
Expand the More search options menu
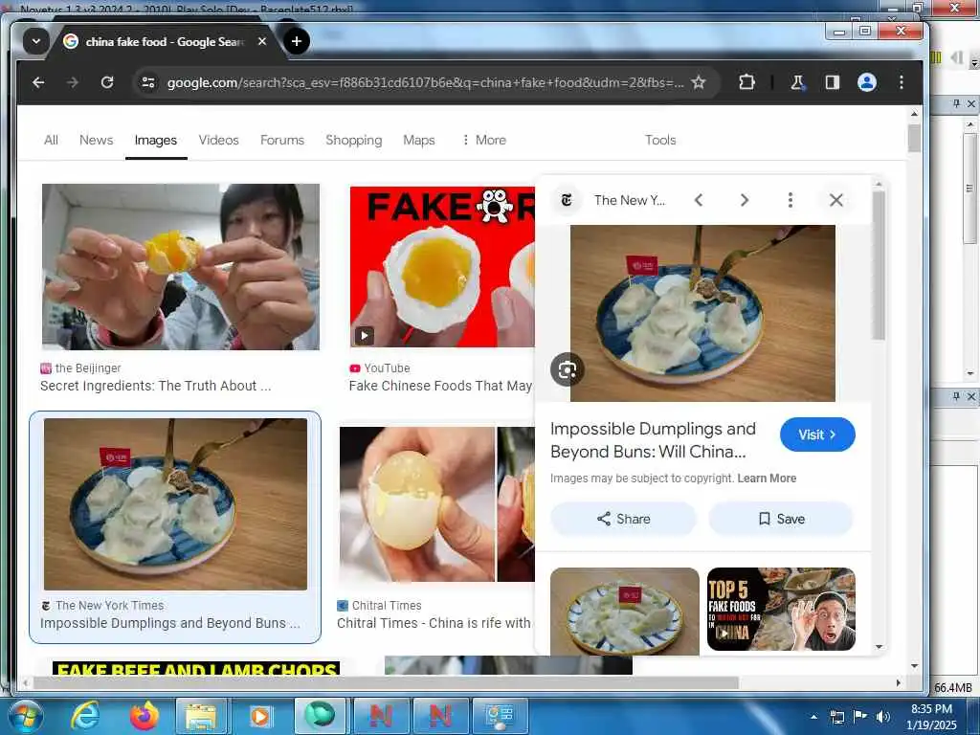click(484, 140)
